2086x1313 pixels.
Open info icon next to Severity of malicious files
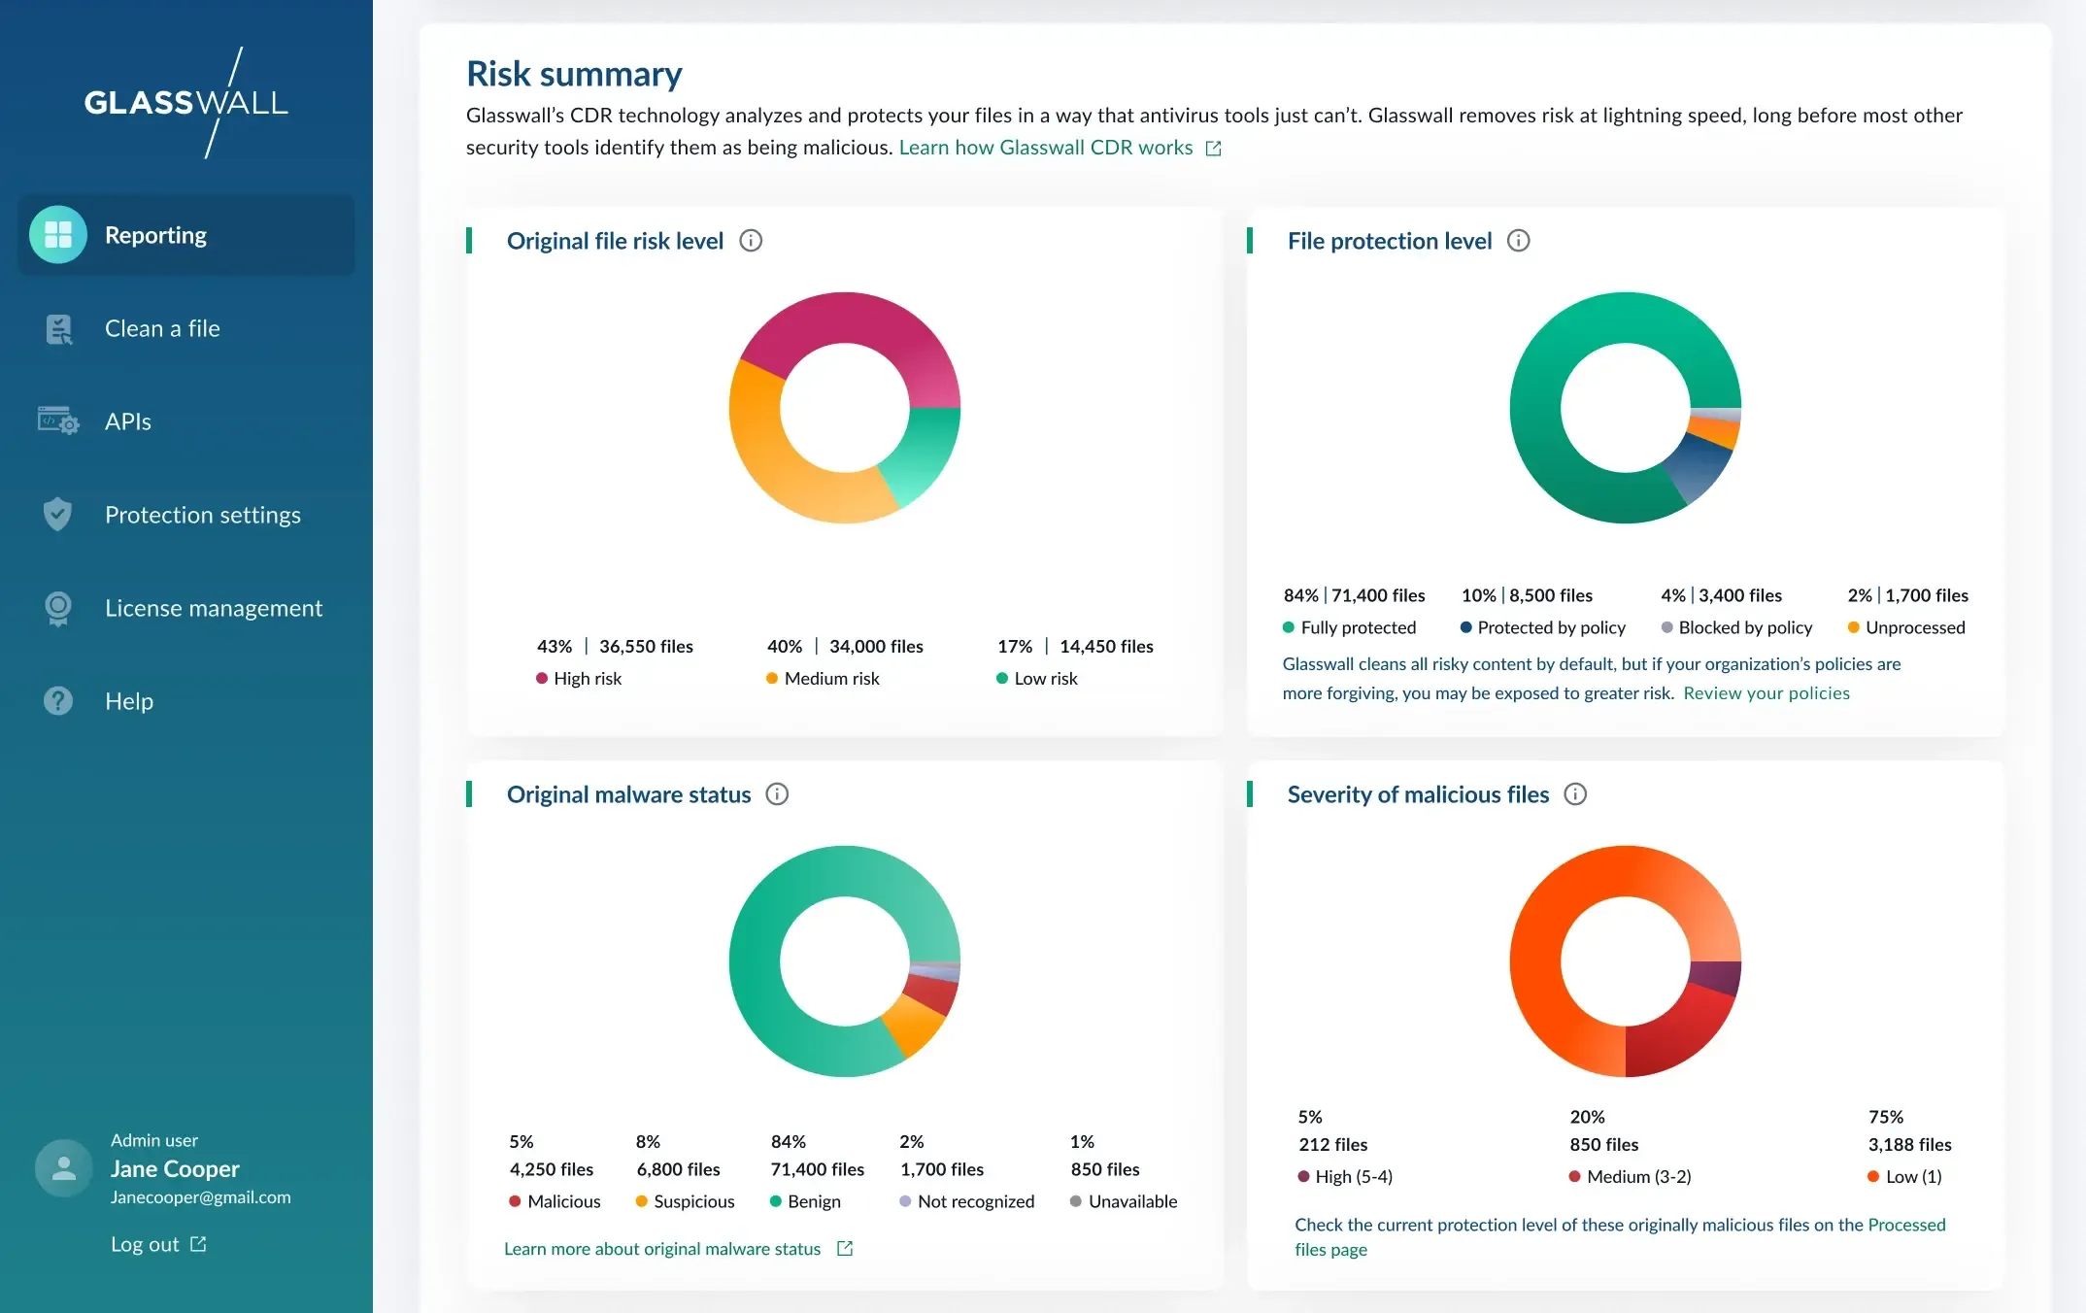click(1574, 794)
